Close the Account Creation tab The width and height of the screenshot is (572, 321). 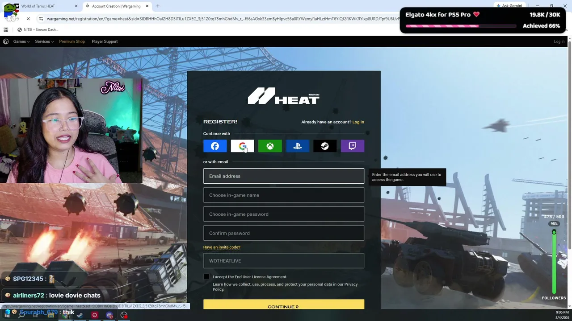146,6
